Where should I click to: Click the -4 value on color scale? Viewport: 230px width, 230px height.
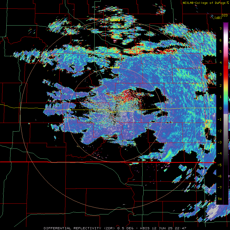coord(220,154)
